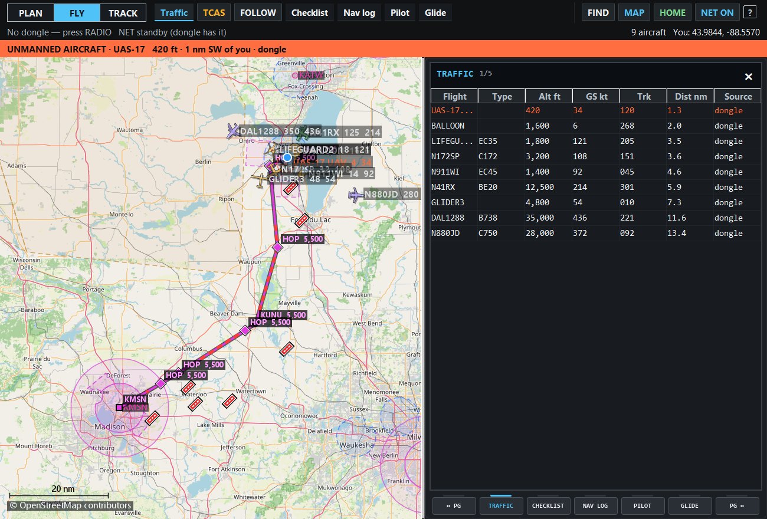Click the FIND button
The width and height of the screenshot is (767, 519).
click(598, 12)
